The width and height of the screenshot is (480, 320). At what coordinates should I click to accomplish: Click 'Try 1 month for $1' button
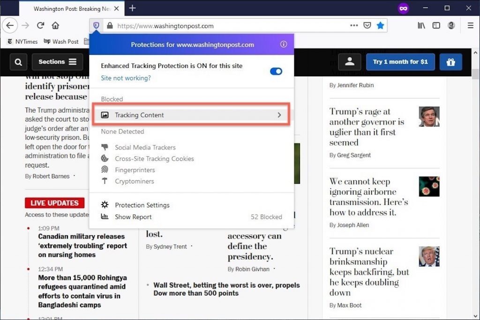[400, 62]
